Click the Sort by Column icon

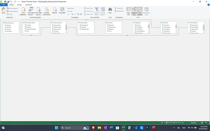103,9
